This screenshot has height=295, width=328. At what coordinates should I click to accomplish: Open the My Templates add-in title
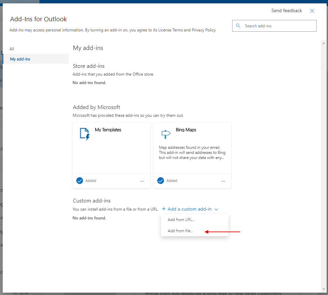point(108,130)
